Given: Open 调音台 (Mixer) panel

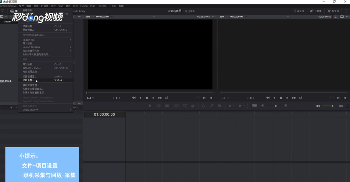Looking at the screenshot, I should click(298, 11).
